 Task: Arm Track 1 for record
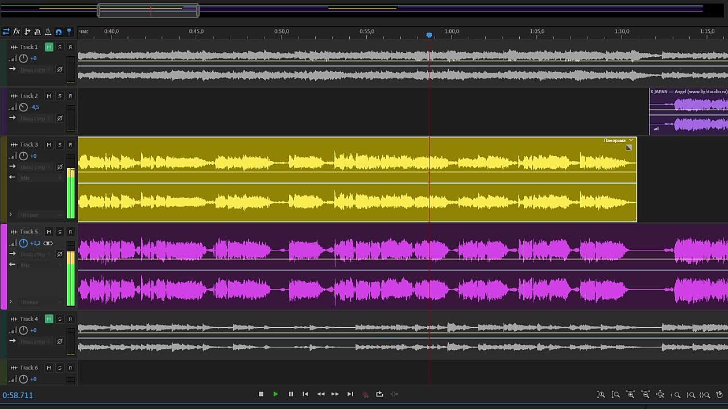(x=71, y=47)
